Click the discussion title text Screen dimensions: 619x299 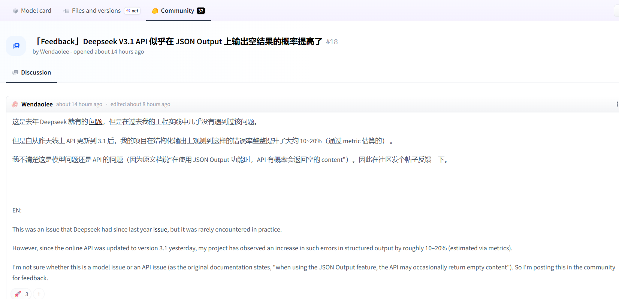(178, 41)
